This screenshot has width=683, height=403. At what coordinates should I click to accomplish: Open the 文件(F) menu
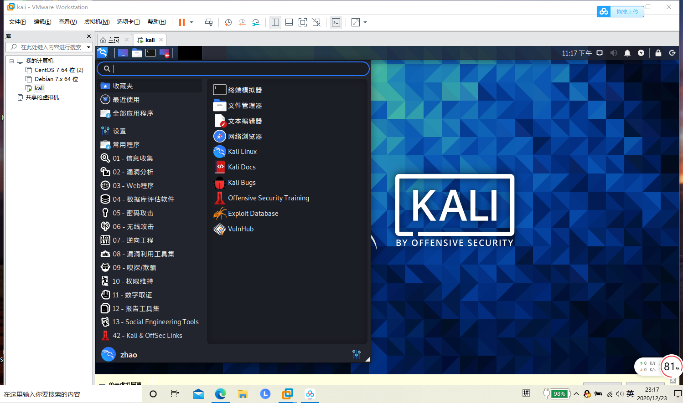pyautogui.click(x=17, y=22)
